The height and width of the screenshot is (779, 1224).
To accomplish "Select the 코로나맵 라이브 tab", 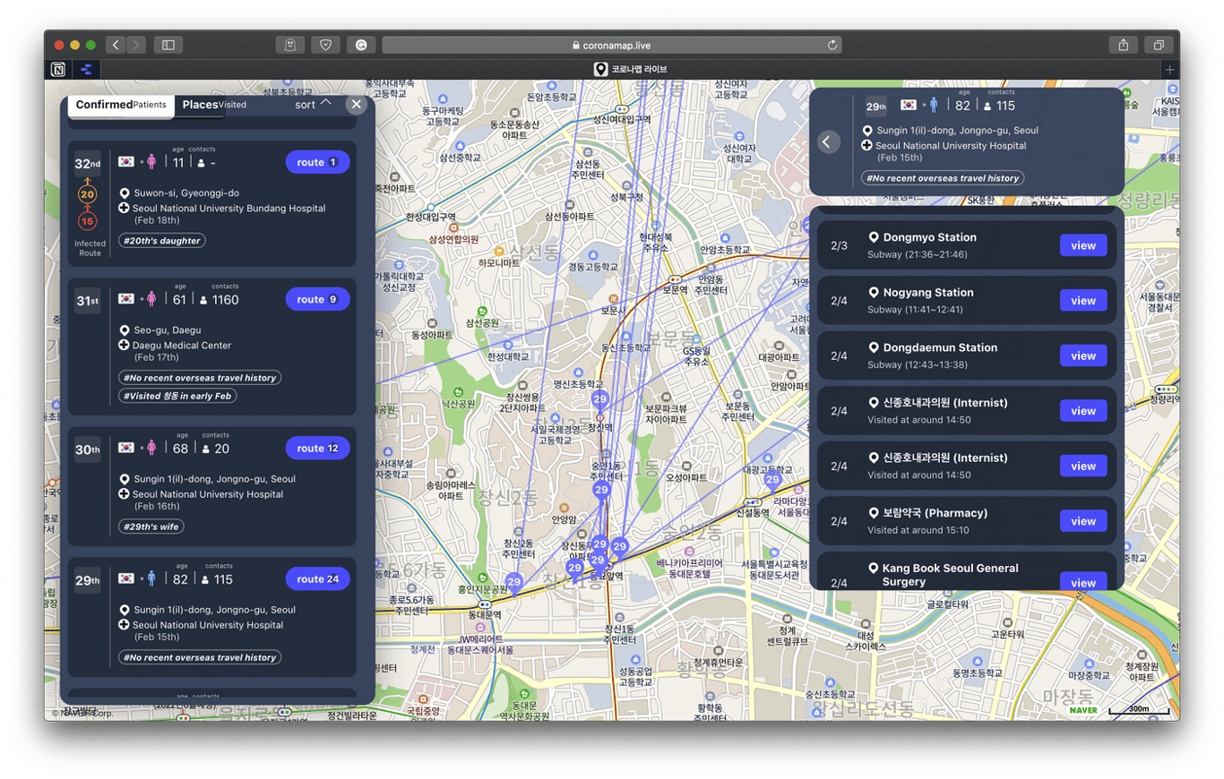I will coord(631,69).
